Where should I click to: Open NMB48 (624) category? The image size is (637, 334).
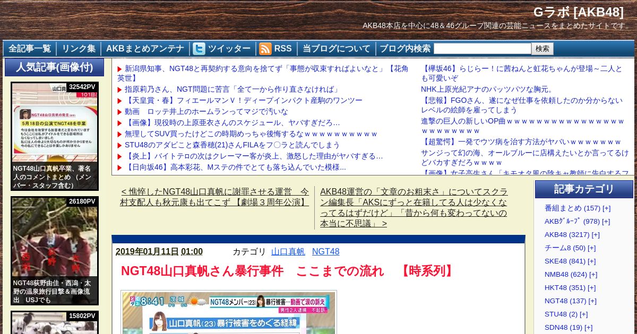(566, 275)
